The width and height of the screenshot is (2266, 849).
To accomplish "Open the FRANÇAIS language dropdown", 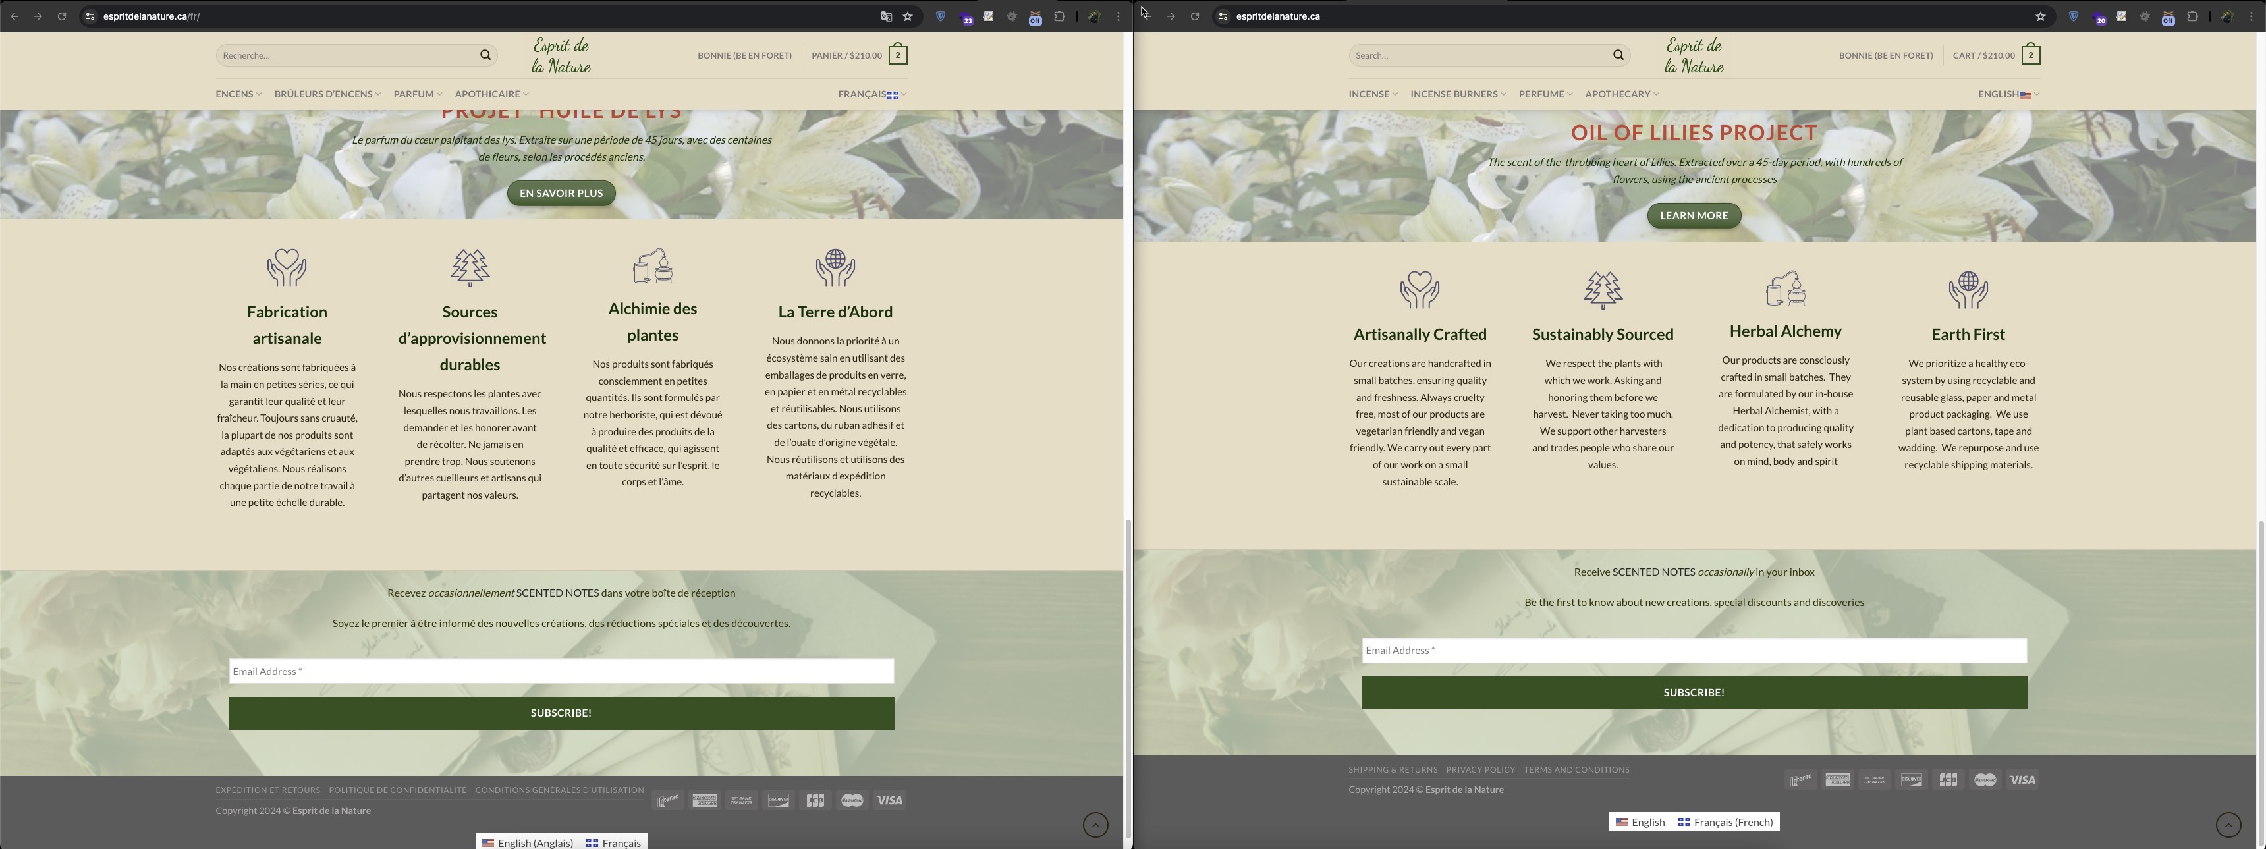I will coord(871,94).
